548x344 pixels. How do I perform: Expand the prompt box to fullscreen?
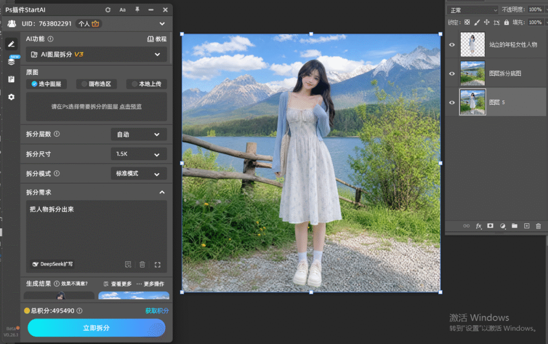pos(158,265)
